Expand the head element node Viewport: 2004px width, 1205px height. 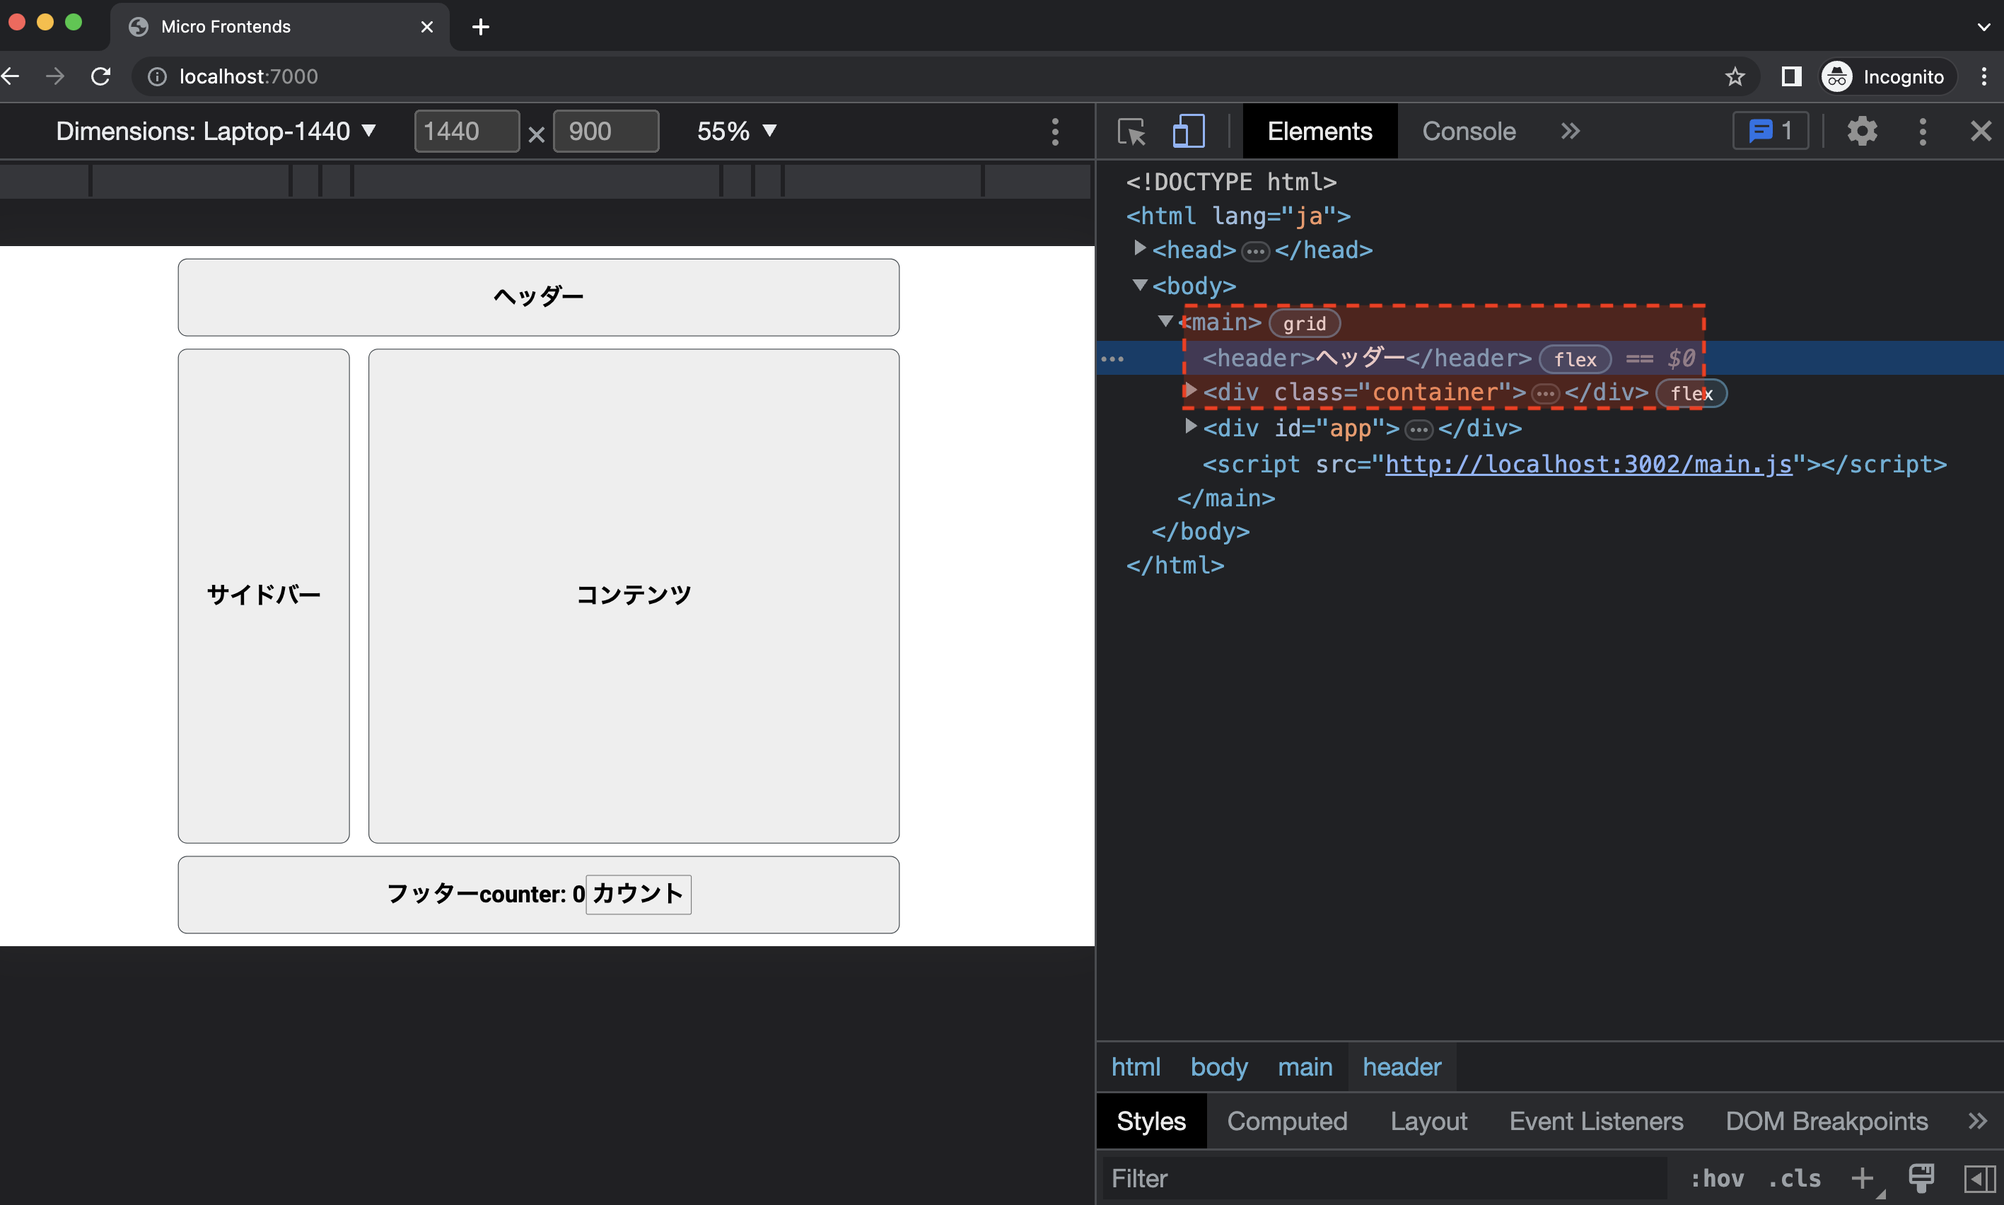(x=1140, y=248)
